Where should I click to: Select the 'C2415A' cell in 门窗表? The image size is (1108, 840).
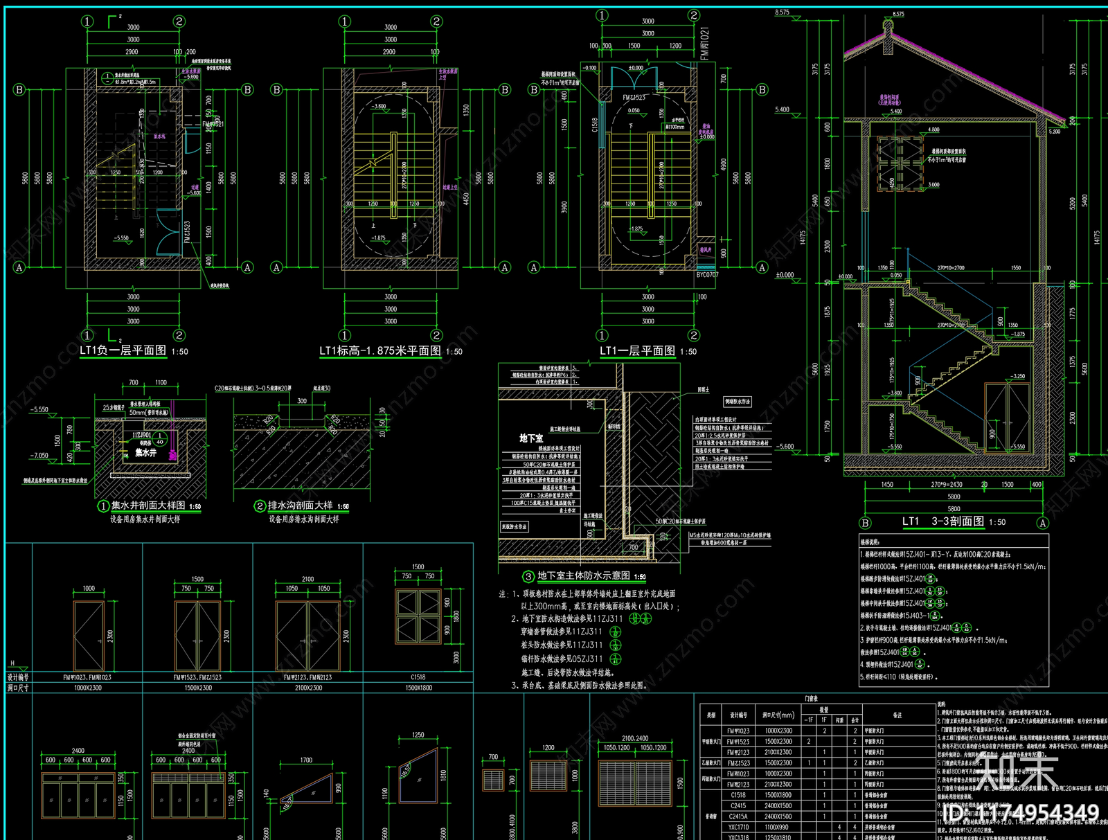[x=738, y=816]
